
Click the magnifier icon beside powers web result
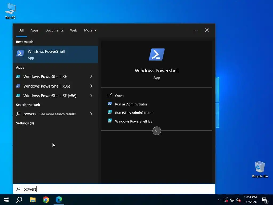point(18,114)
